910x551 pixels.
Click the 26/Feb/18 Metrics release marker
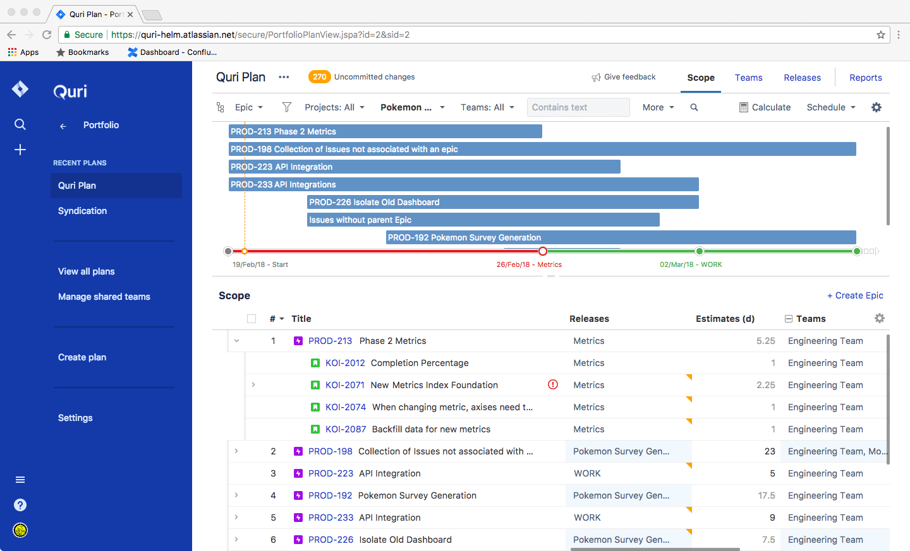[x=542, y=251]
